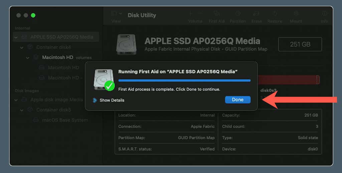Screen dimensions: 342x173
Task: Click the red storage usage bar
Action: pyautogui.click(x=289, y=79)
